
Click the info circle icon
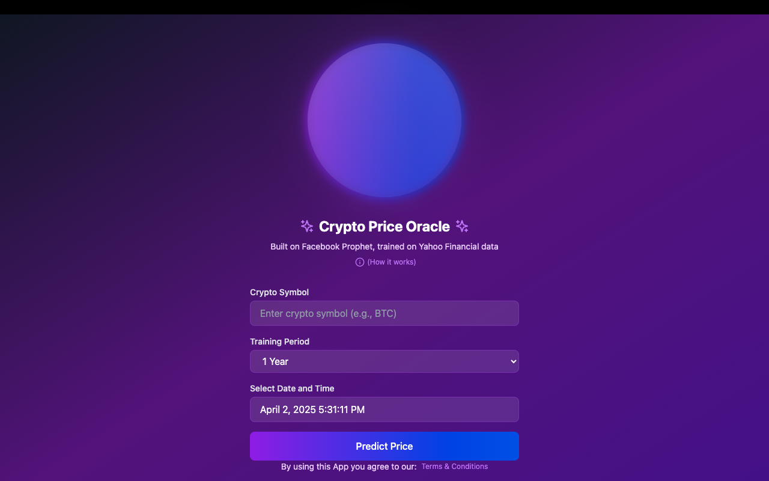point(360,262)
